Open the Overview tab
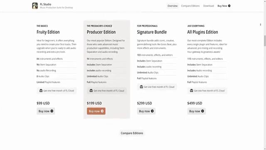Screen dimensions: 266x150 click(x=172, y=6)
